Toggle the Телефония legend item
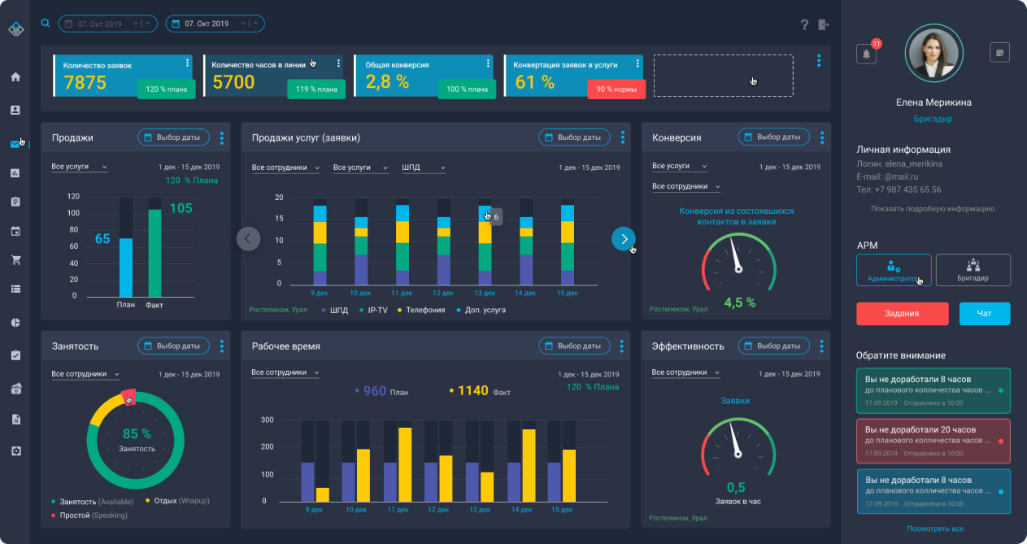Image resolution: width=1027 pixels, height=544 pixels. pos(420,310)
